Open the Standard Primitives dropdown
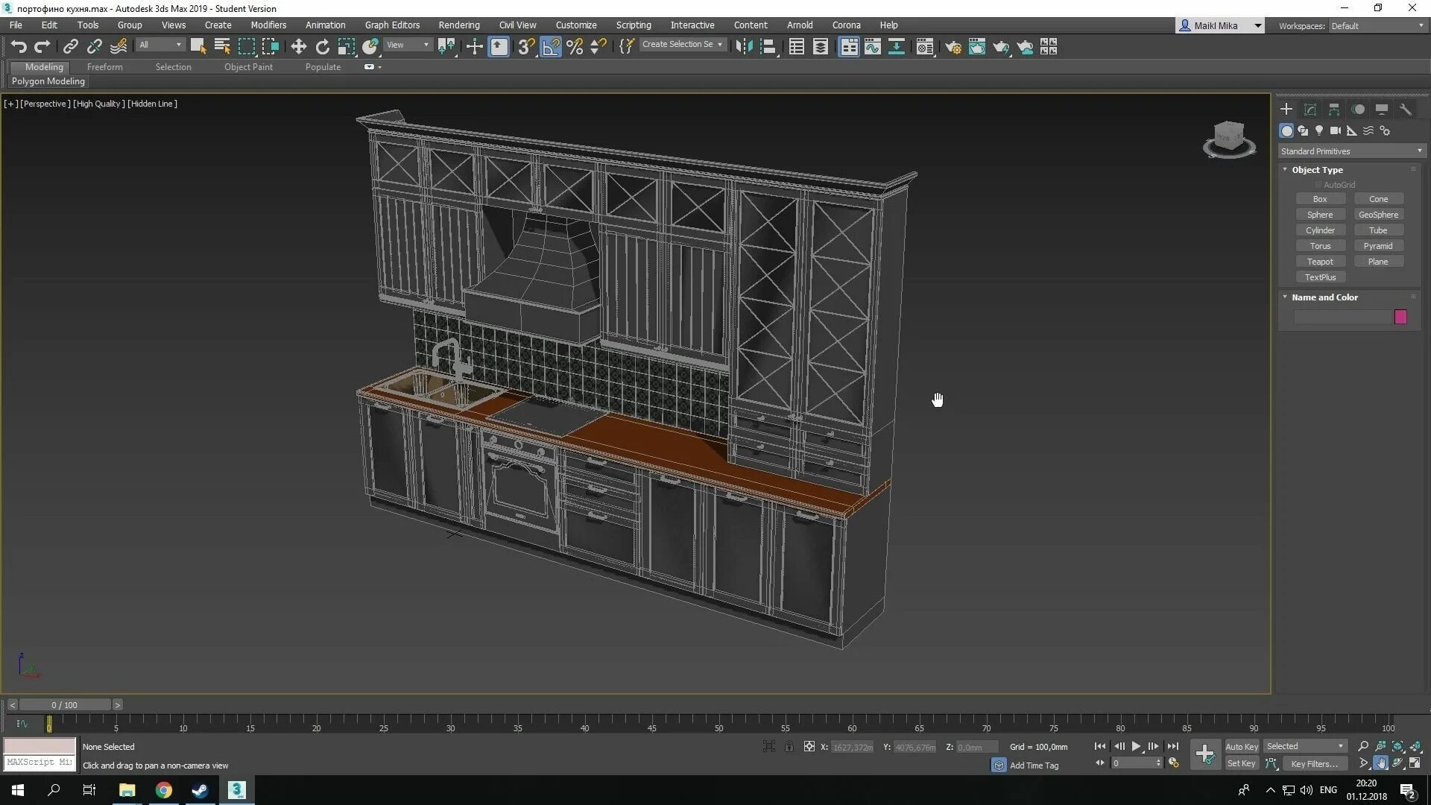The width and height of the screenshot is (1431, 805). click(x=1351, y=151)
